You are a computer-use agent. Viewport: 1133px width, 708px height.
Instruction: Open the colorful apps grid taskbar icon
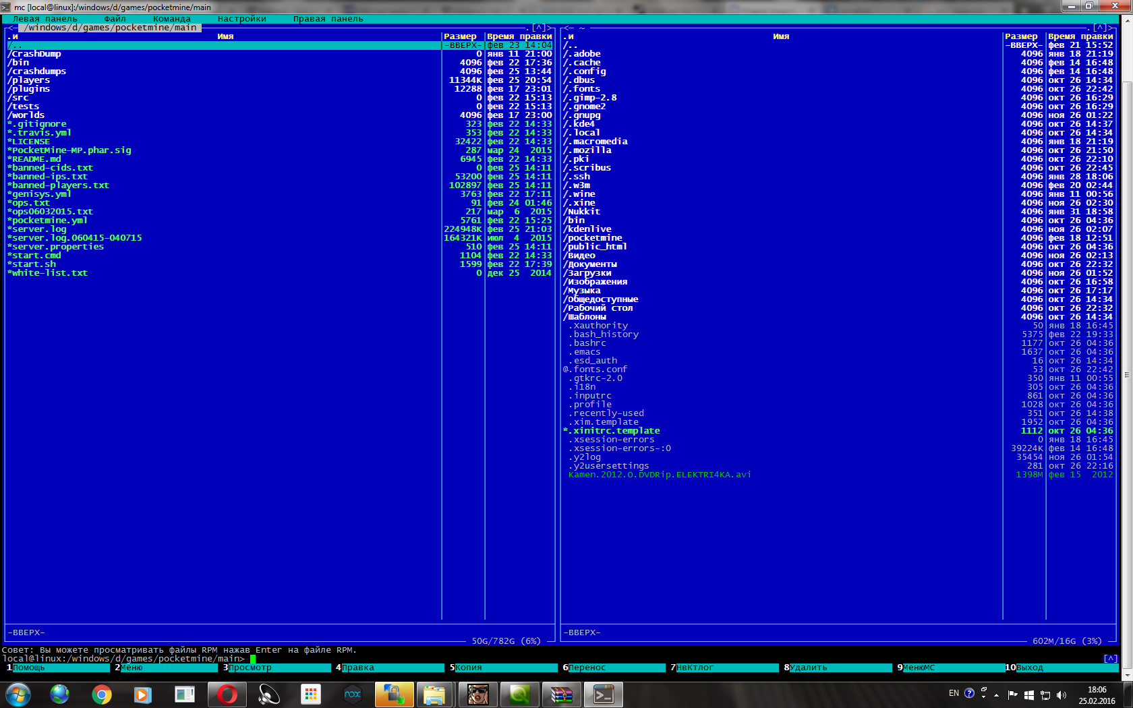[x=311, y=695]
